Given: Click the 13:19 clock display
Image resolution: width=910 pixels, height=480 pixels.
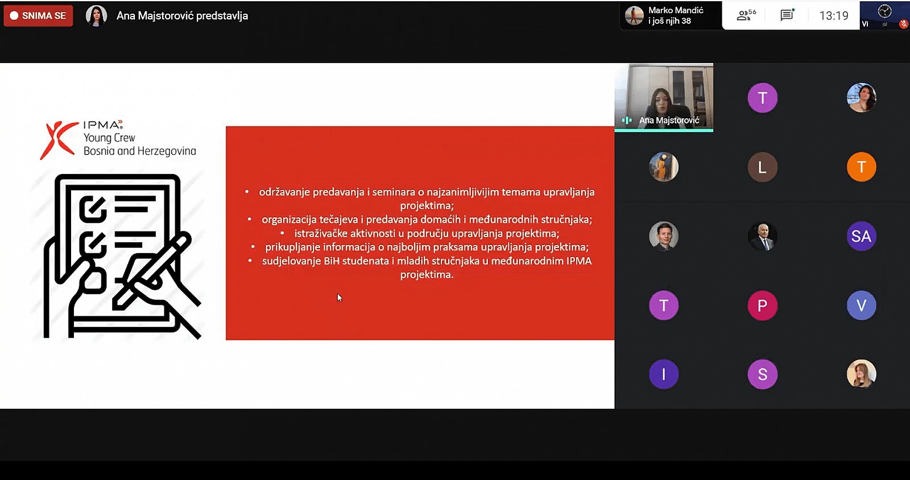Looking at the screenshot, I should pyautogui.click(x=833, y=15).
